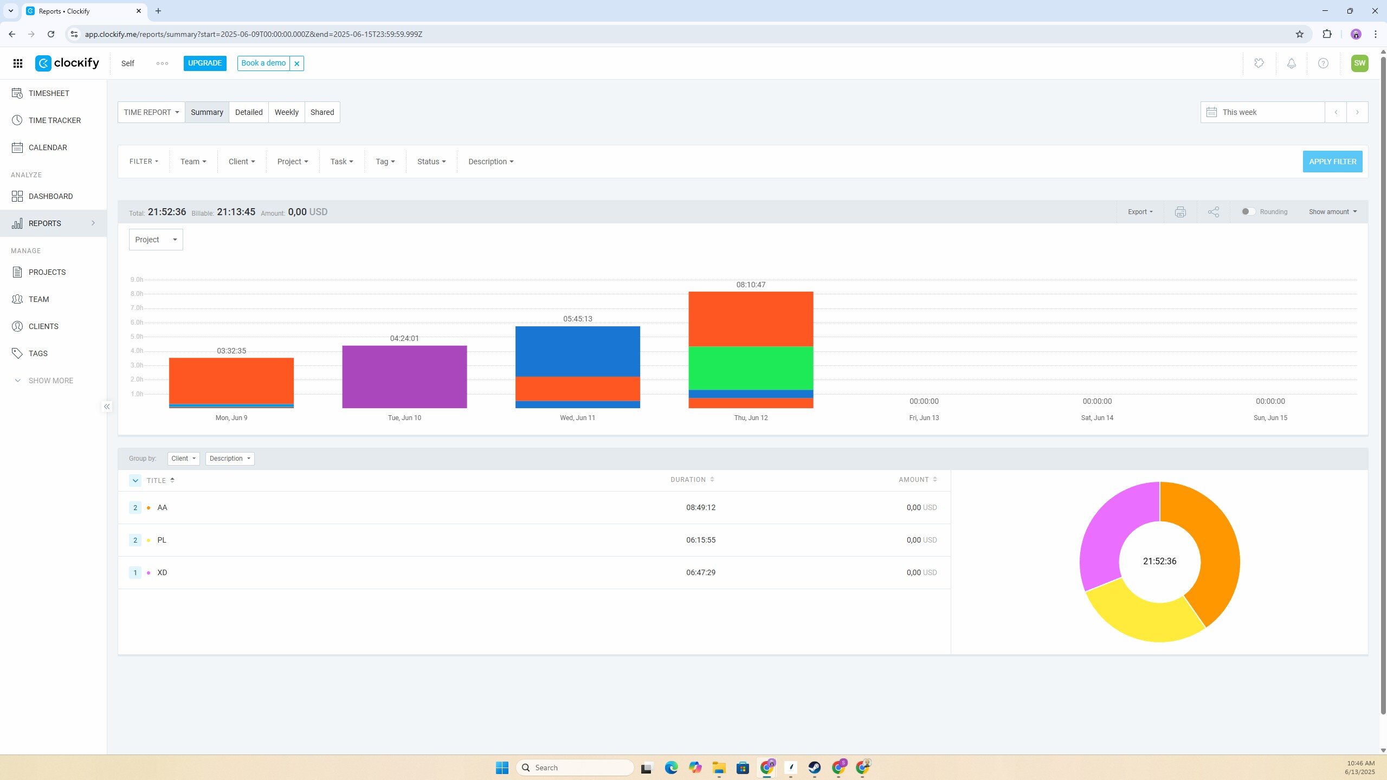The height and width of the screenshot is (780, 1387).
Task: Go to Tags in sidebar
Action: pyautogui.click(x=38, y=353)
